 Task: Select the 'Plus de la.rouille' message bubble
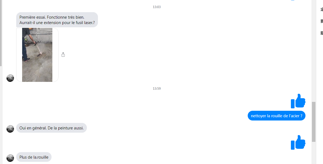(x=34, y=157)
